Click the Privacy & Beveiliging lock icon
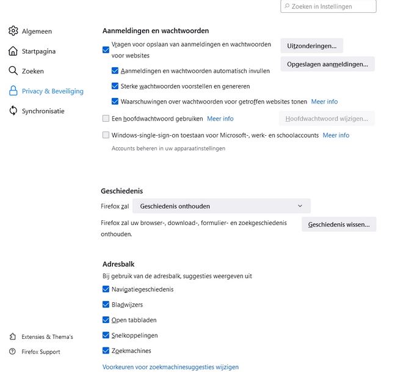 (13, 91)
